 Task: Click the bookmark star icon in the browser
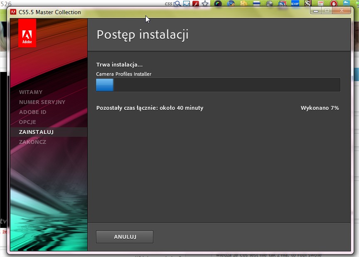205,3
